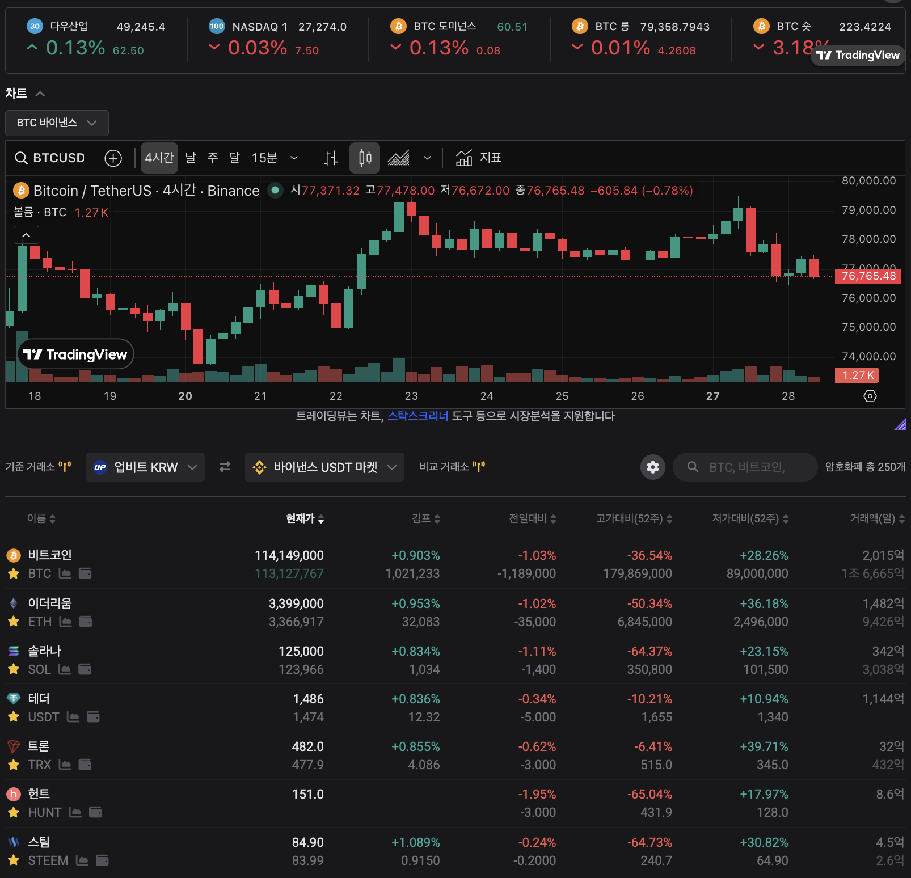Expand the chart style dropdown arrow
911x878 pixels.
coord(427,158)
